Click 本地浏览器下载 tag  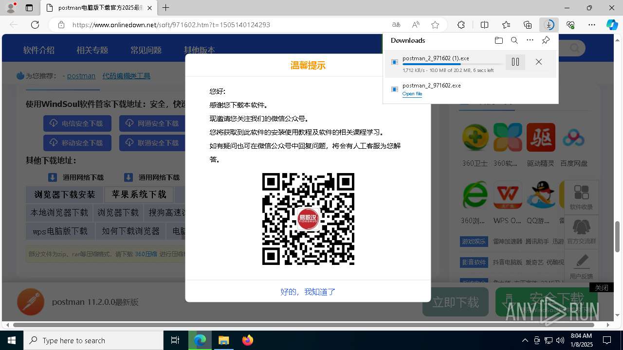coord(59,213)
